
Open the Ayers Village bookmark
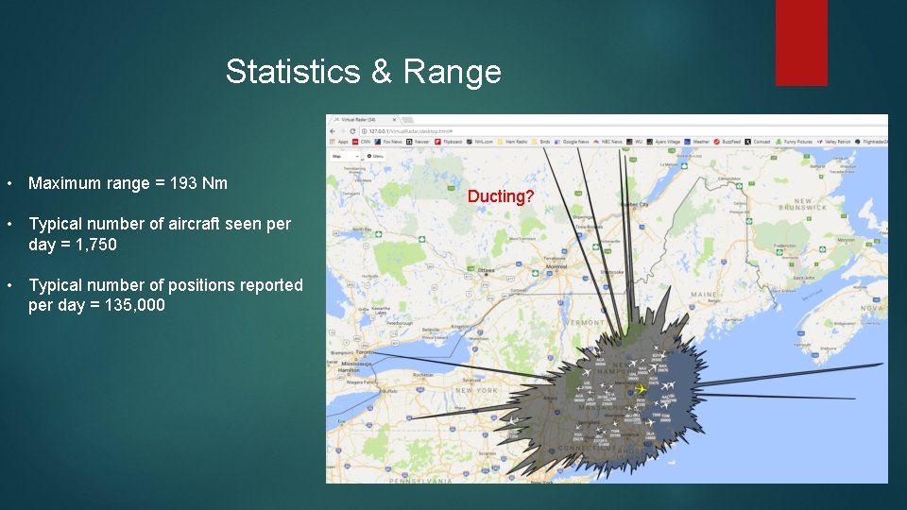(x=663, y=142)
